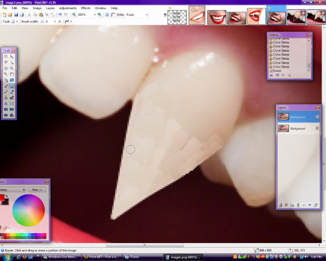Click Undo in the History panel
The width and height of the screenshot is (326, 261).
click(x=277, y=75)
